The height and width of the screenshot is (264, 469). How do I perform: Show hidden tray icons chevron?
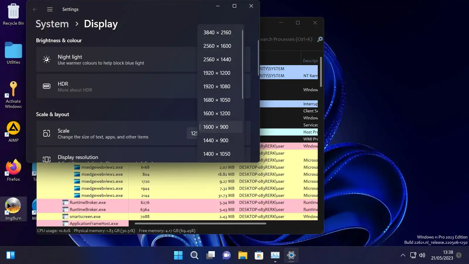(403, 255)
